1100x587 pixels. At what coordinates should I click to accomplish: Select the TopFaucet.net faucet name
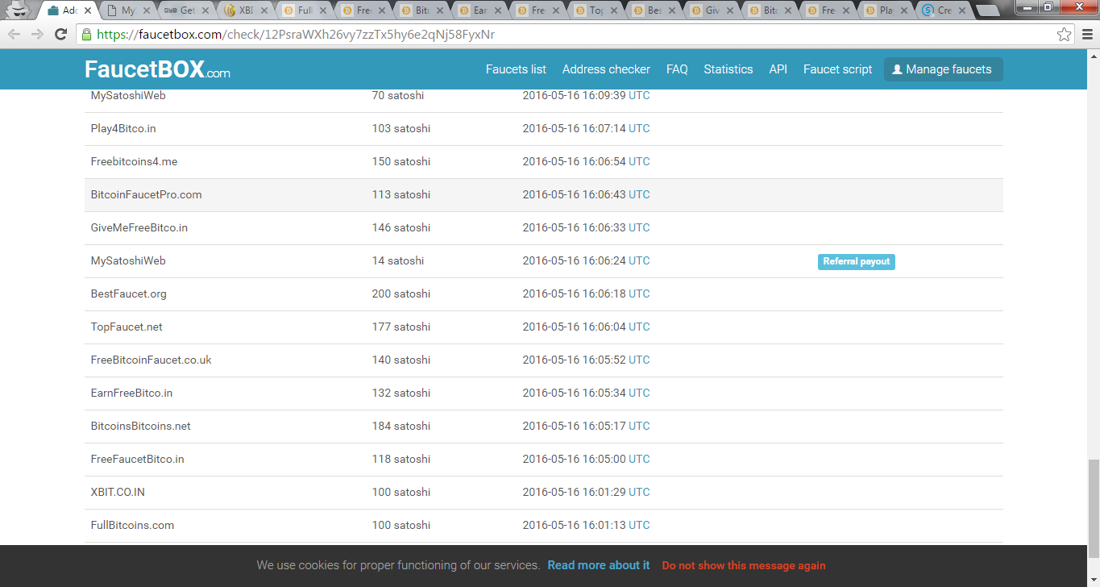point(127,327)
